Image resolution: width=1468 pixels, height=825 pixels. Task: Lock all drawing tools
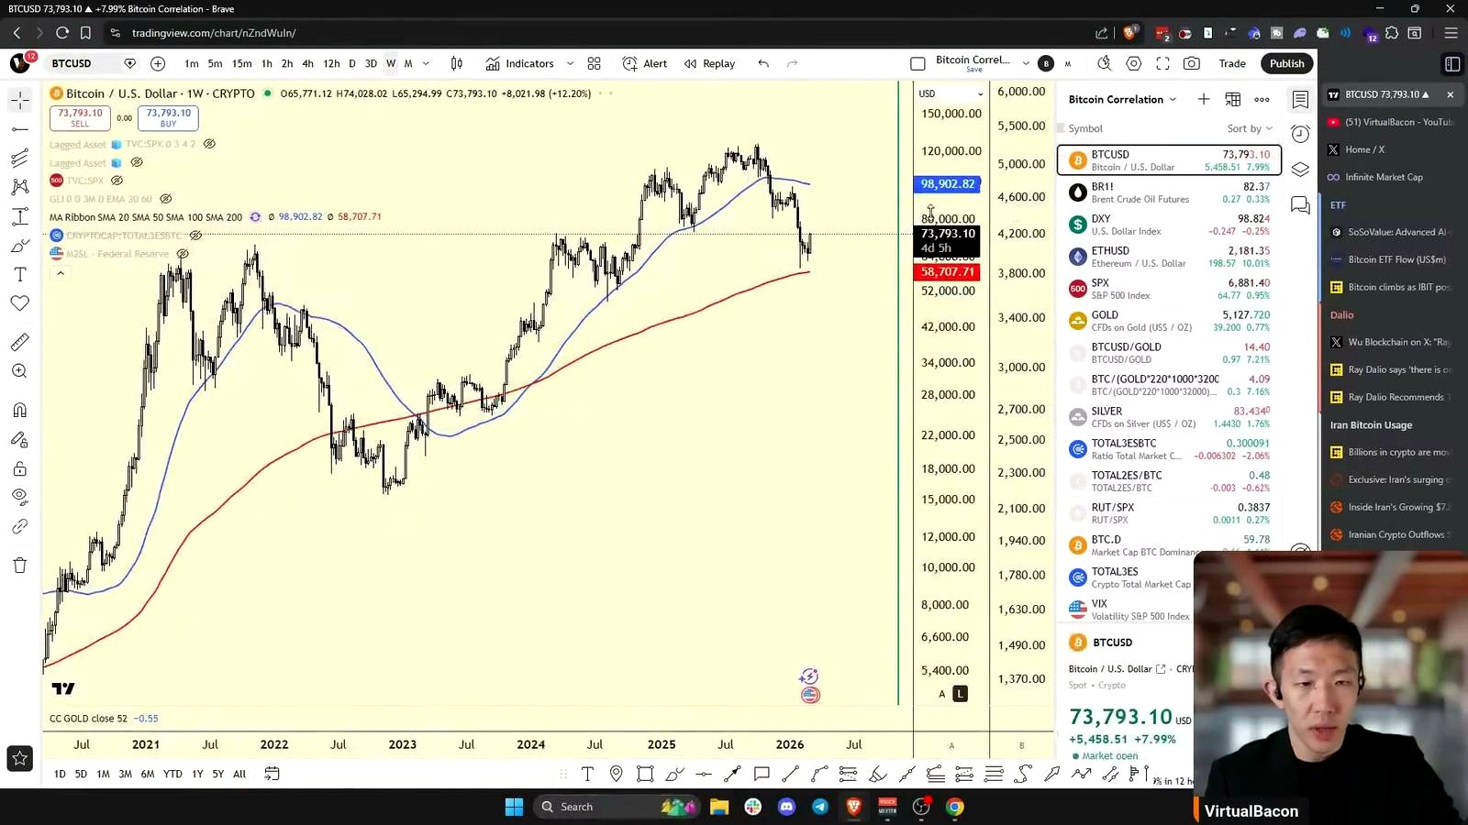tap(20, 468)
